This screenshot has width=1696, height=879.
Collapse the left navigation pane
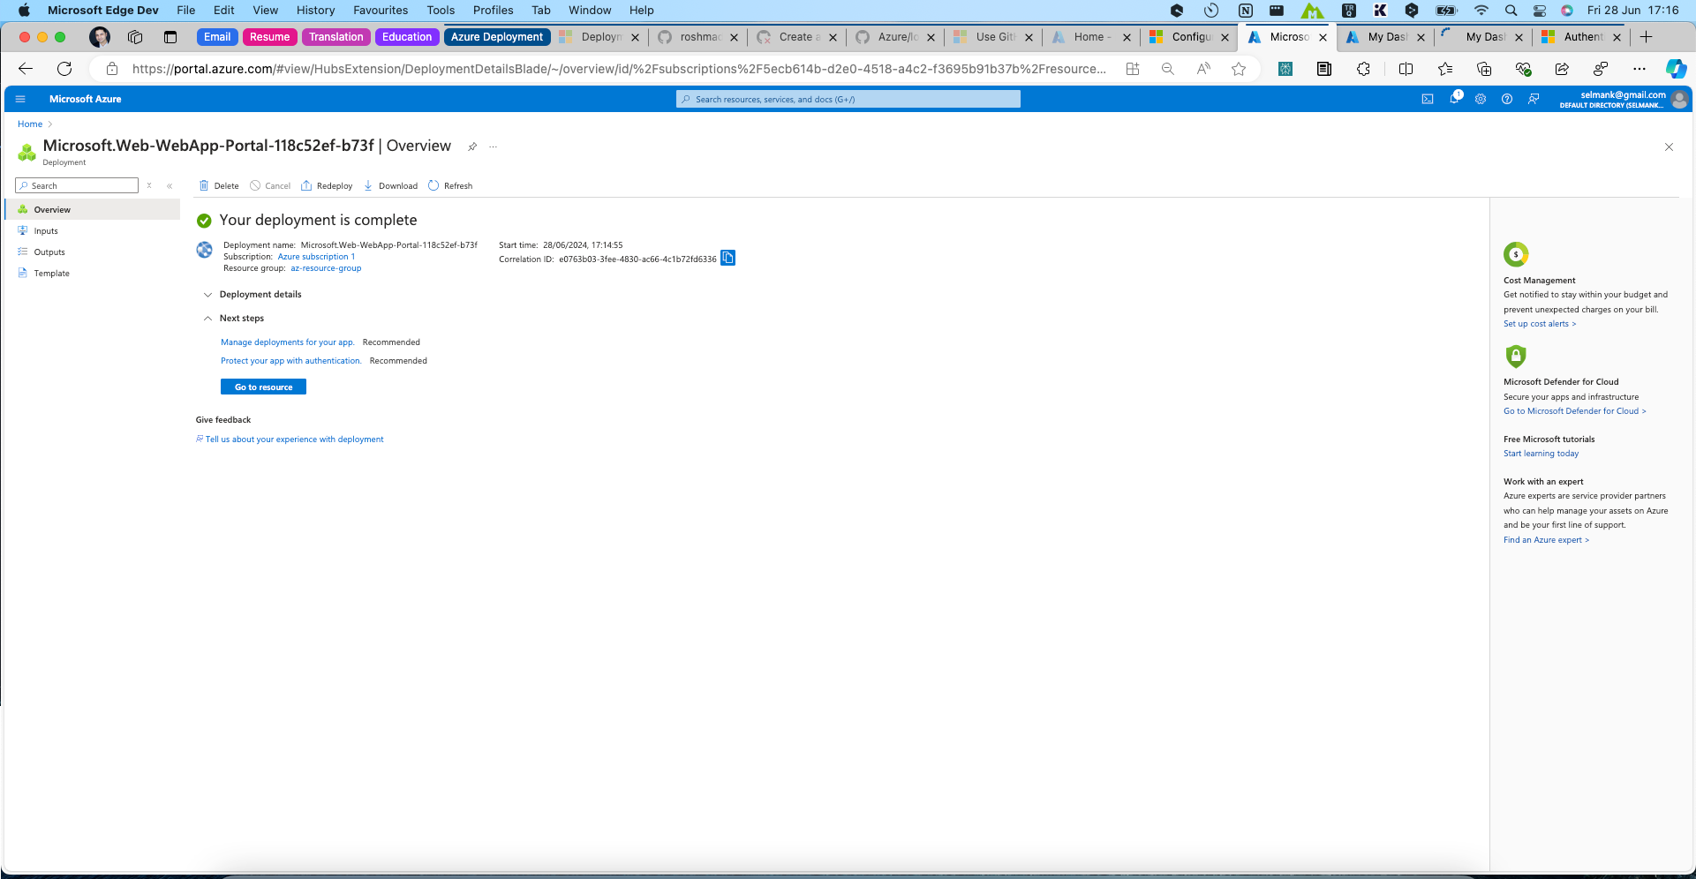[x=170, y=186]
